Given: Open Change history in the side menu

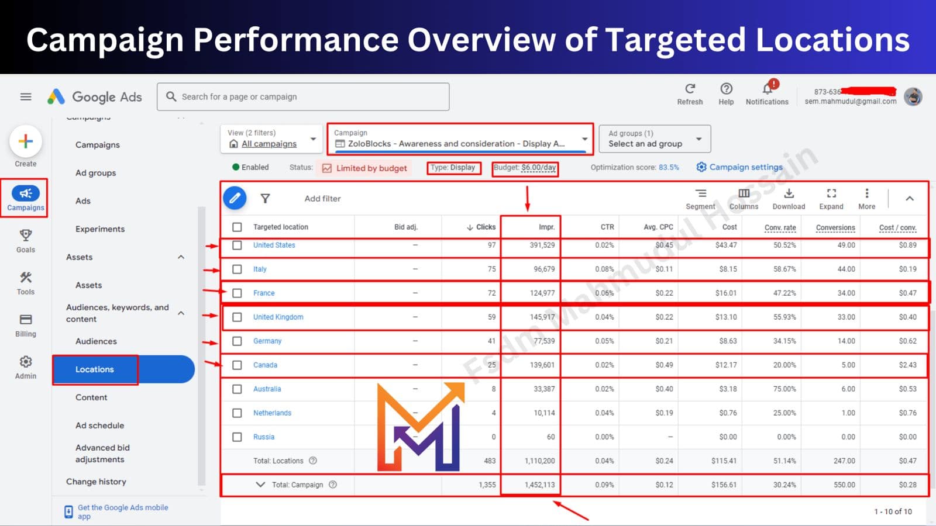Looking at the screenshot, I should click(96, 482).
